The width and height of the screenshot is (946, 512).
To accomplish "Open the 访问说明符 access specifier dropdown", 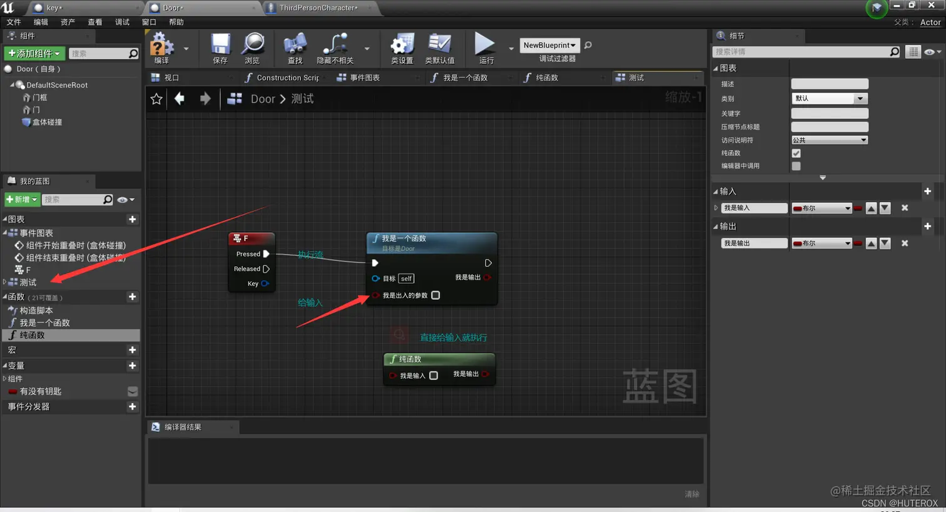I will [830, 140].
